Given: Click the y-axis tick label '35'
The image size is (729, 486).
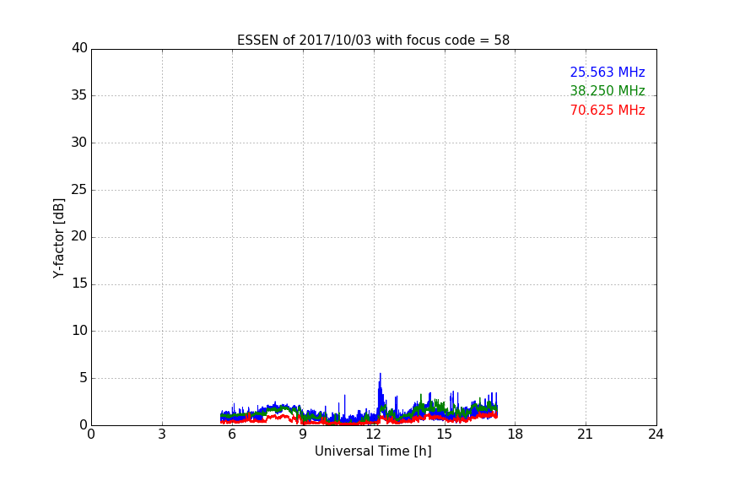Looking at the screenshot, I should point(79,95).
